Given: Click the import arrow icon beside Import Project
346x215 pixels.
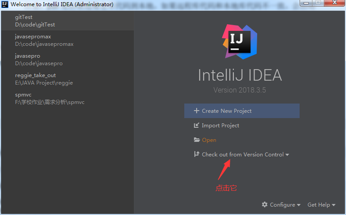Looking at the screenshot, I should (x=196, y=125).
